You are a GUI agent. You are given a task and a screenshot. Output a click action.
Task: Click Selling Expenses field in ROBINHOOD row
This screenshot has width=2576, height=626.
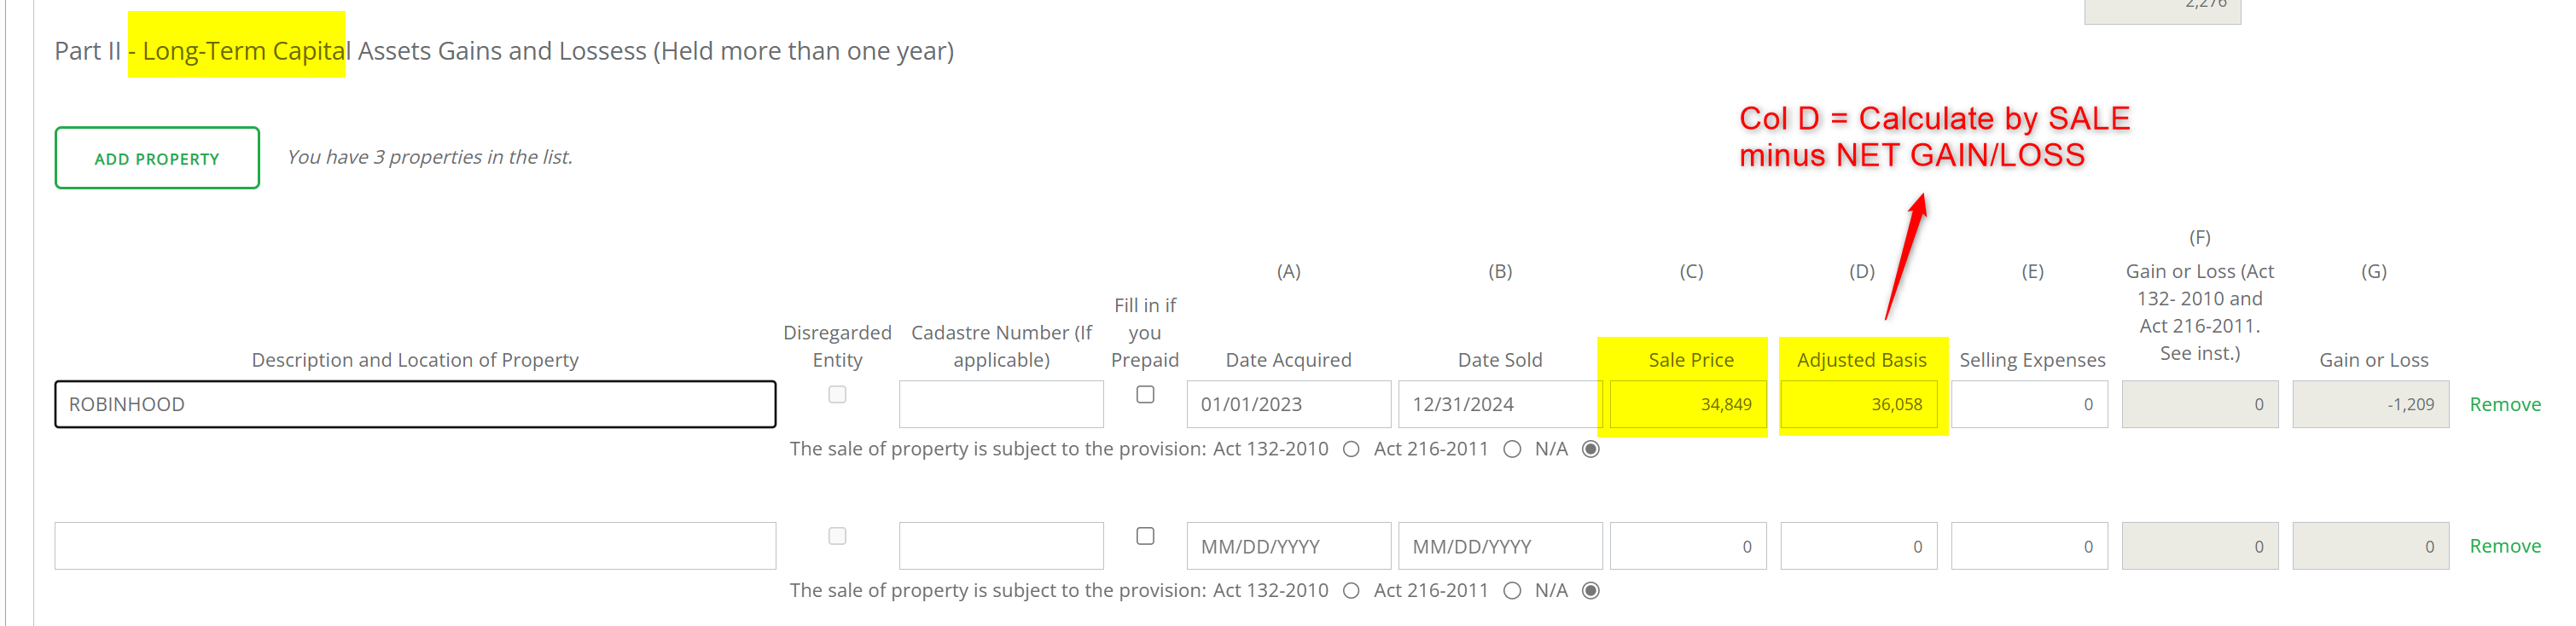pos(2029,404)
